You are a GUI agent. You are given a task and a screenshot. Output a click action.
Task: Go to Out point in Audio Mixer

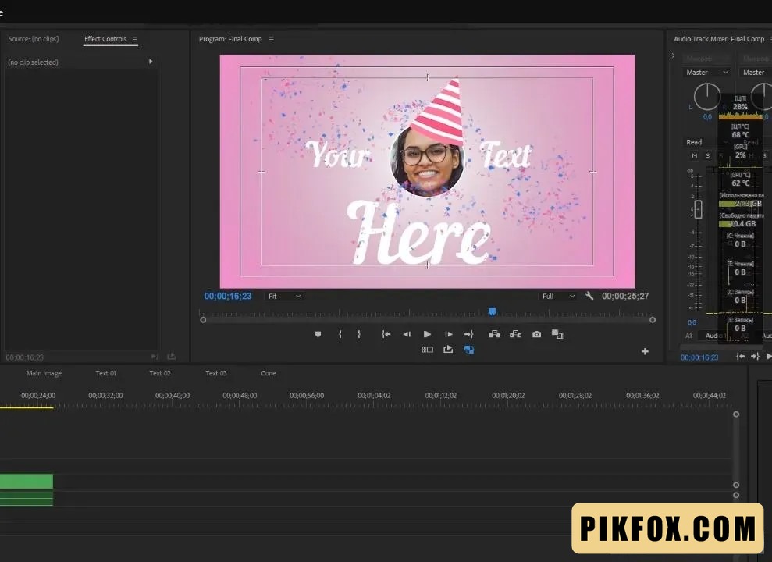(x=755, y=356)
